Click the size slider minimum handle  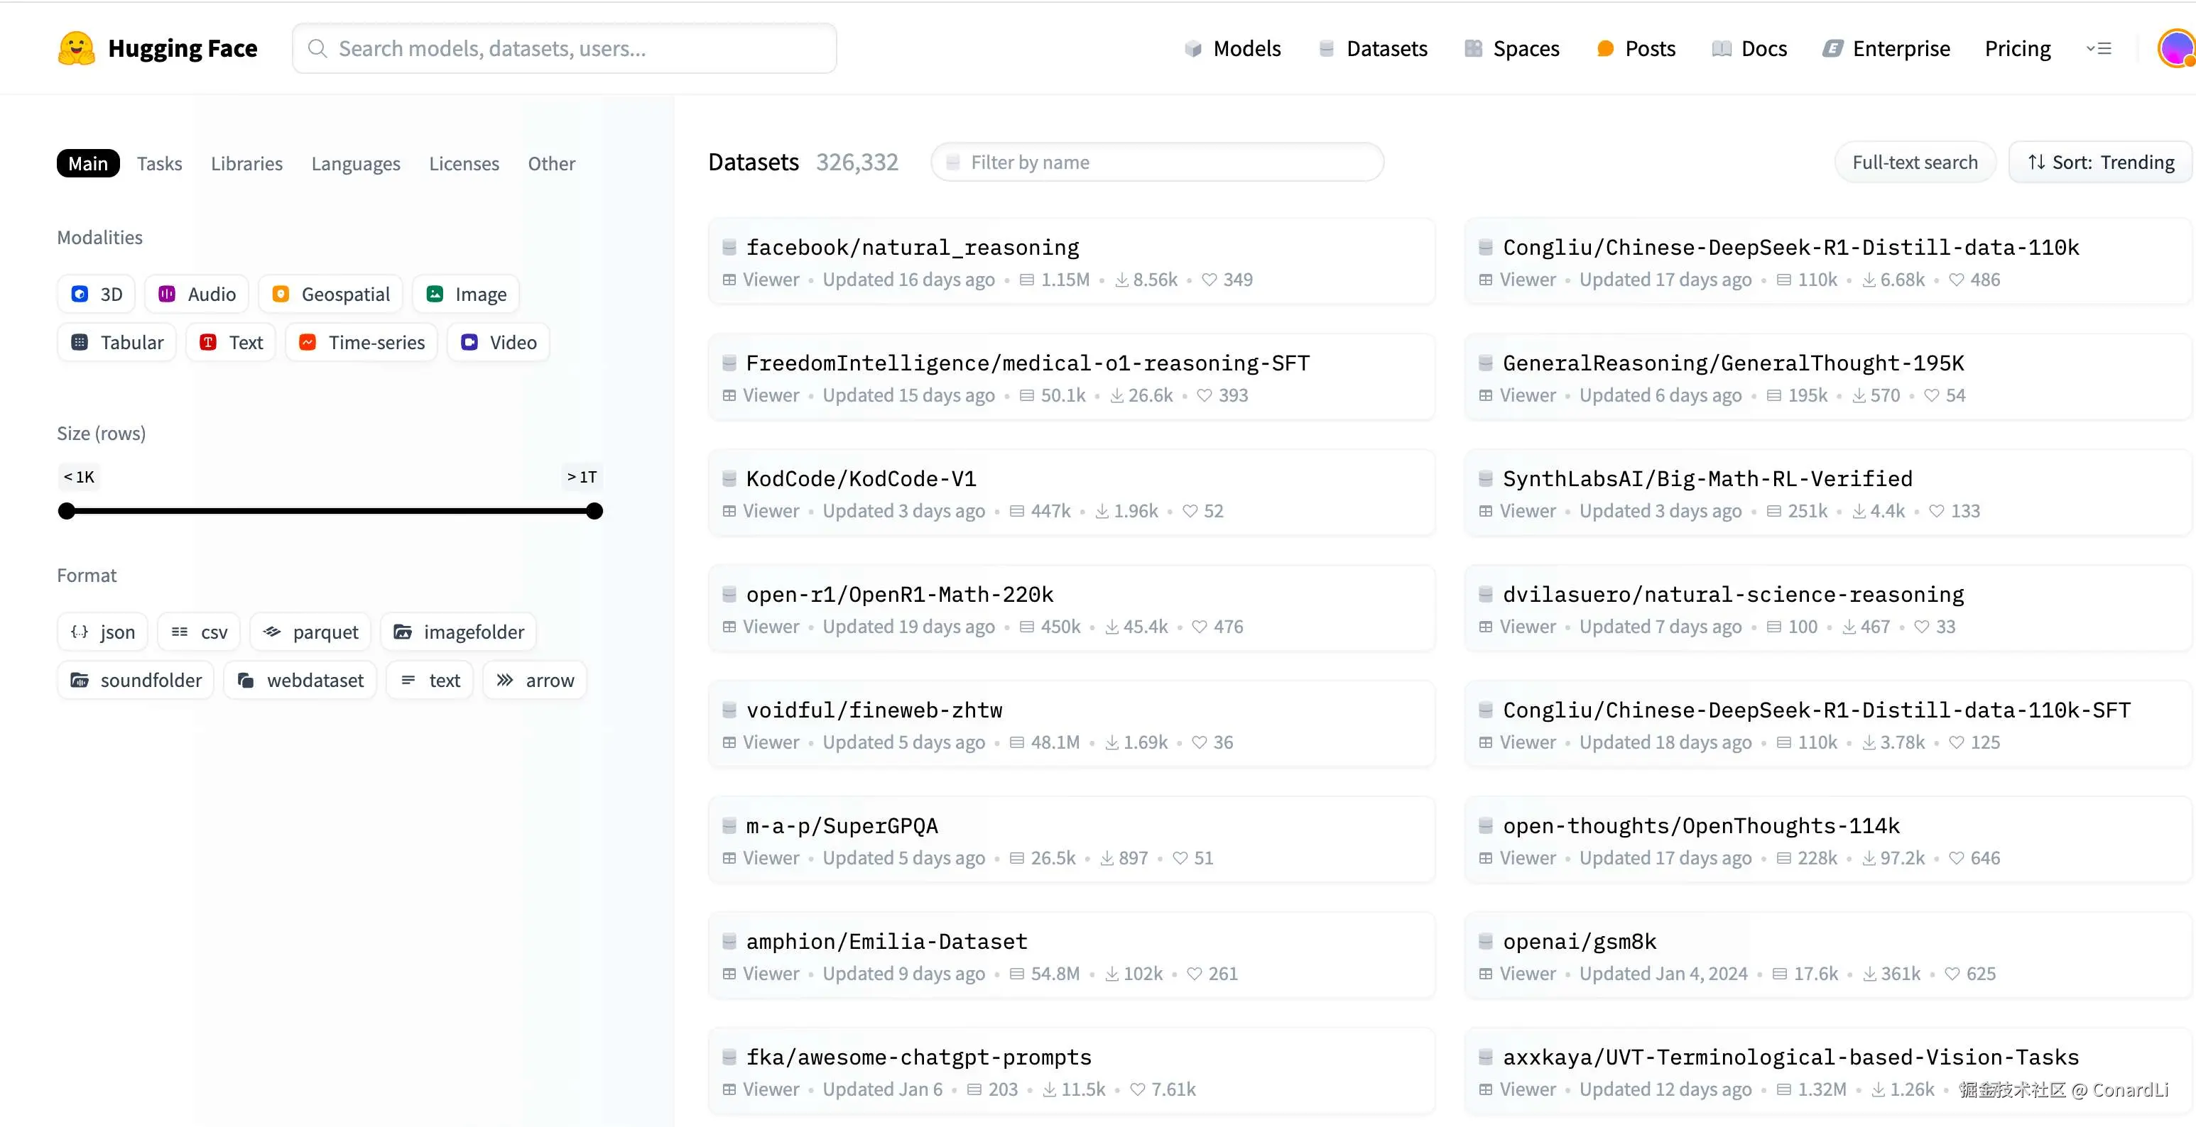click(x=67, y=511)
